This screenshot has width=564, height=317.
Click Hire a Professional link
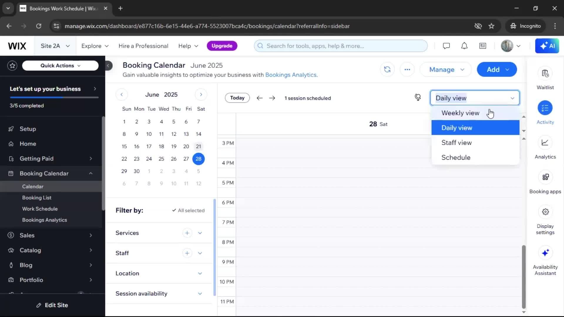pyautogui.click(x=143, y=46)
